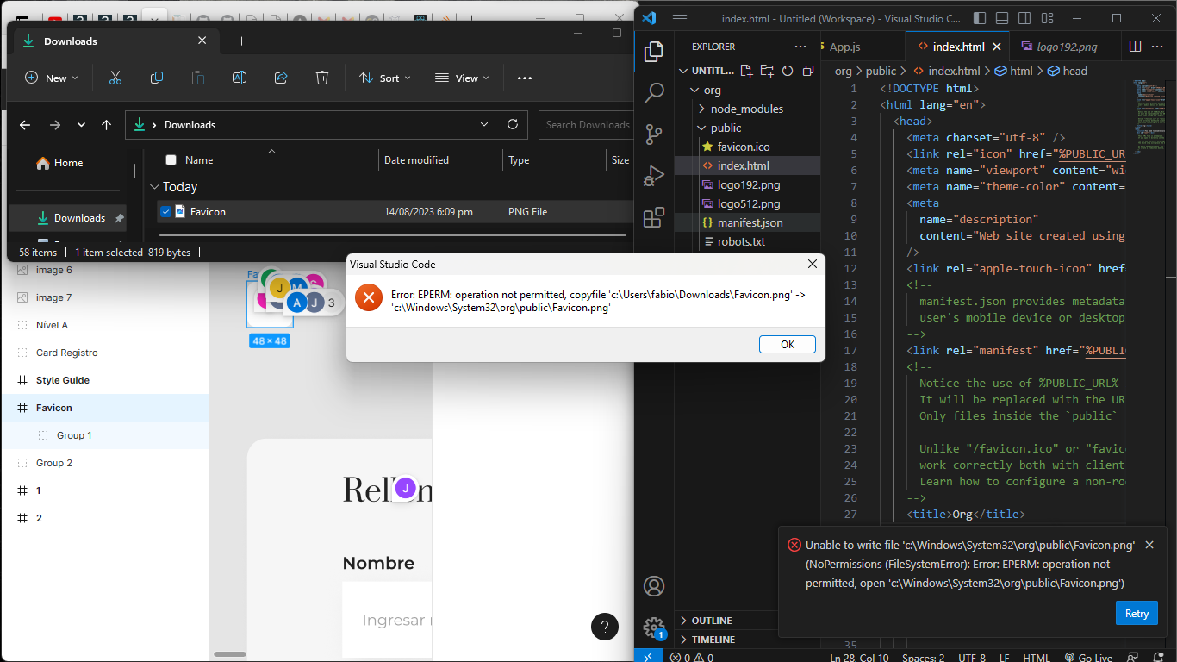
Task: Select Home in File Explorer sidebar
Action: [x=69, y=162]
